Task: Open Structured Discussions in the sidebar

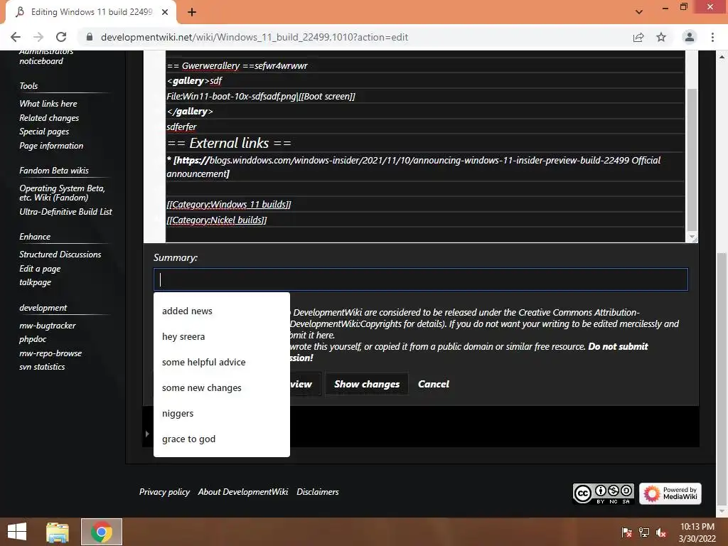Action: tap(60, 255)
